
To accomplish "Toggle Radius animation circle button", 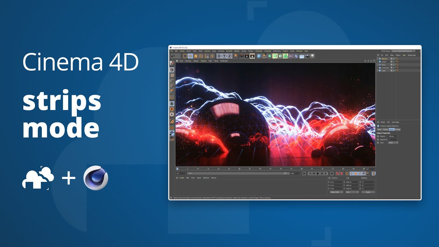I will pyautogui.click(x=378, y=136).
